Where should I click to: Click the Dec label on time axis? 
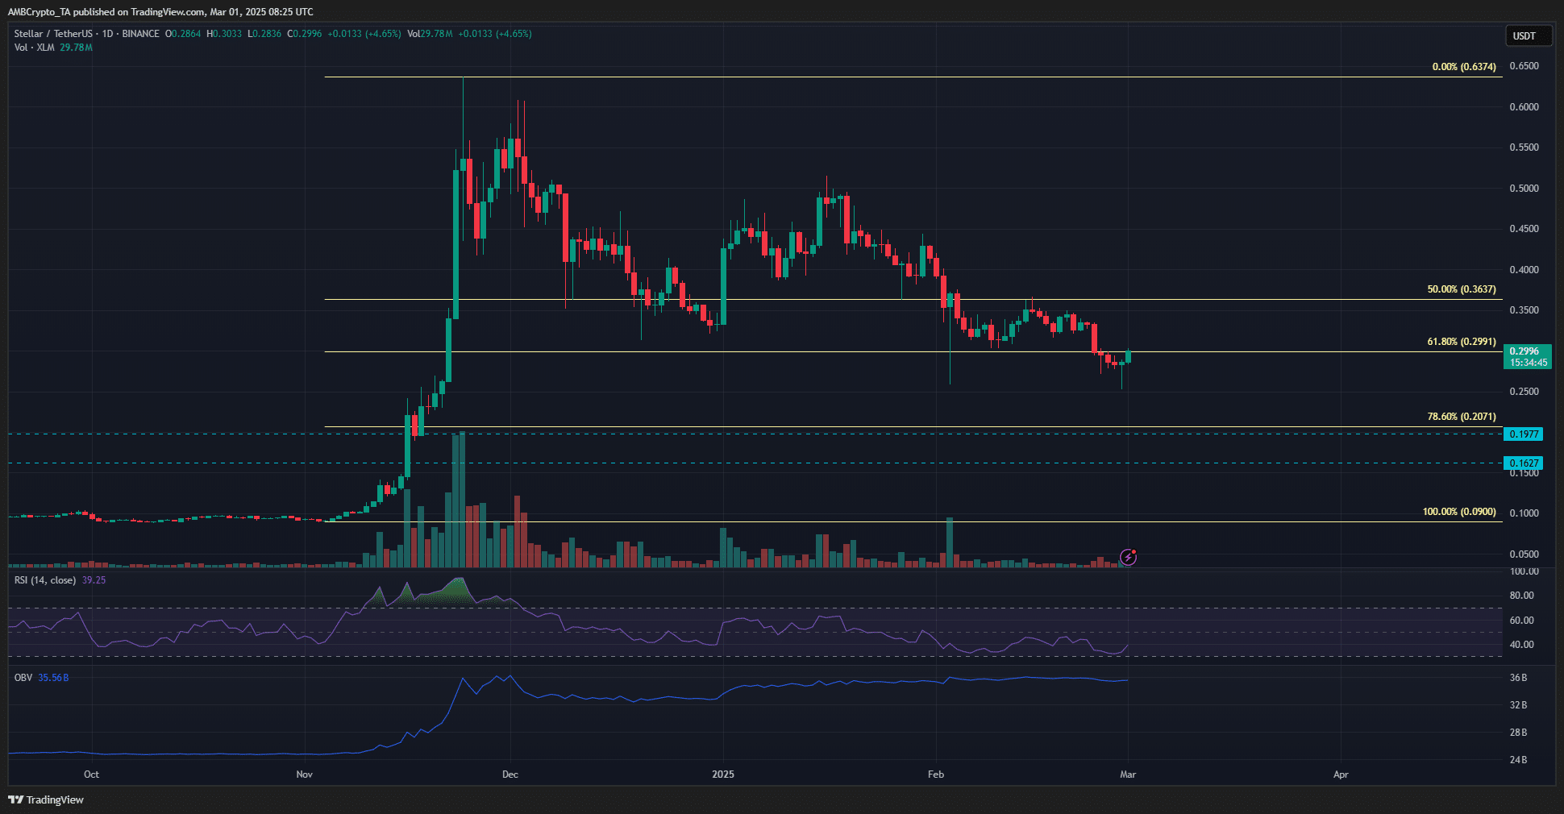pyautogui.click(x=510, y=775)
